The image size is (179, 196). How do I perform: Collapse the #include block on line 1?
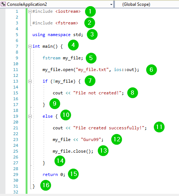(30, 12)
